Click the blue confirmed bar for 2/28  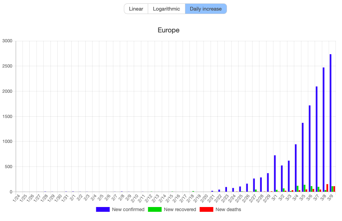(x=261, y=185)
